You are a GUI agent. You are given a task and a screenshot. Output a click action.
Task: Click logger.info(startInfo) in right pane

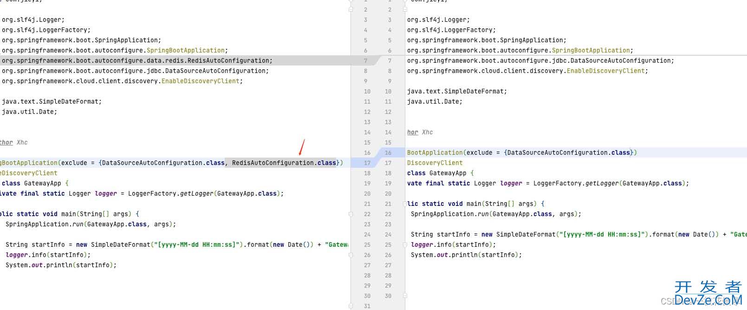[454, 244]
